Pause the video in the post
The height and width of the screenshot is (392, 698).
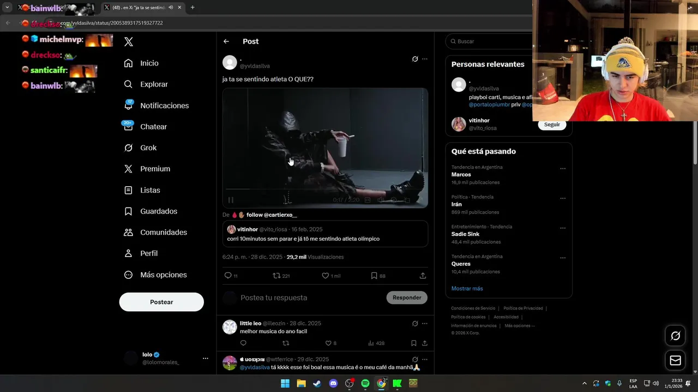pyautogui.click(x=231, y=200)
